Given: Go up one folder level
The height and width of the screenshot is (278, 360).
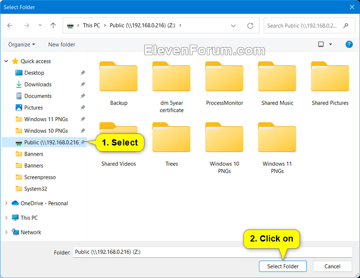Looking at the screenshot, I should (53, 25).
